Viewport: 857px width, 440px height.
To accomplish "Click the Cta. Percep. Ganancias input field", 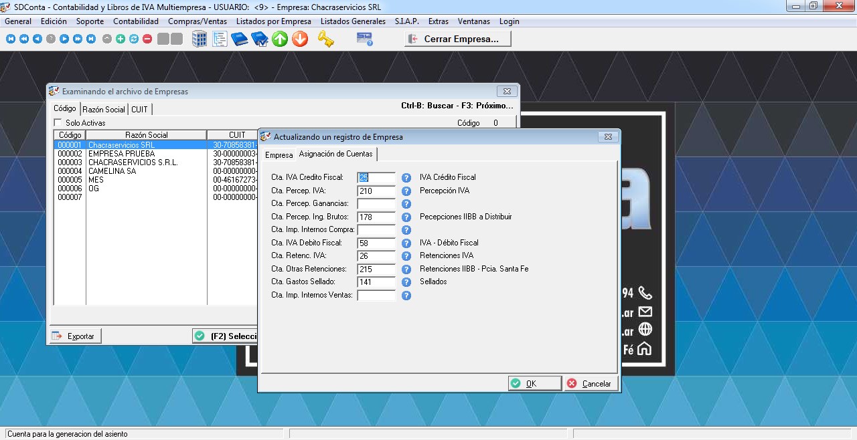I will pos(376,204).
